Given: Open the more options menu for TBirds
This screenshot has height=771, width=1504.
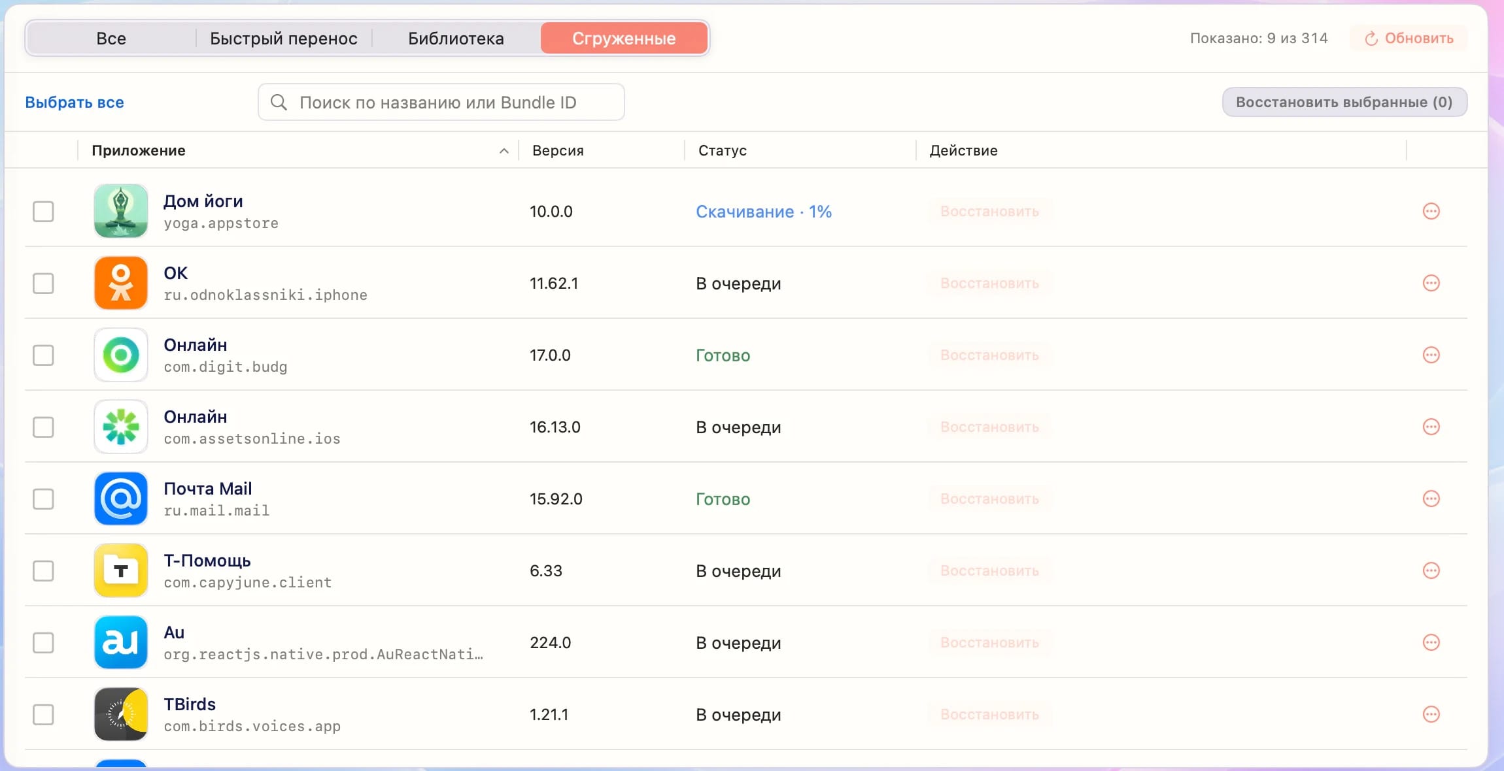Looking at the screenshot, I should tap(1431, 714).
